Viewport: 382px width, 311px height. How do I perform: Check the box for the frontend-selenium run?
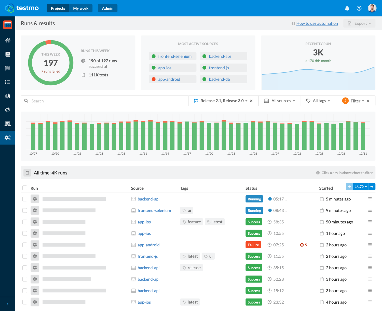25,210
